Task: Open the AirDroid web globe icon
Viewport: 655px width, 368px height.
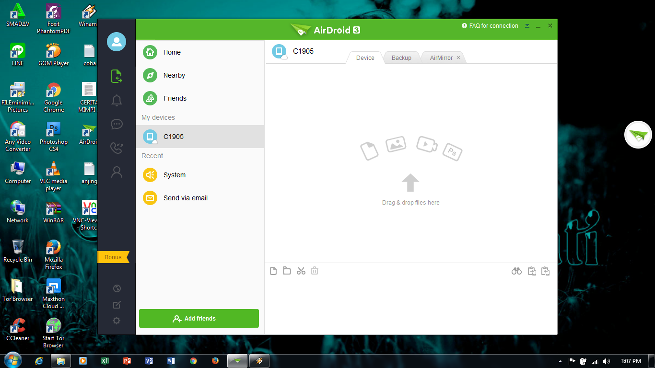Action: (x=117, y=288)
